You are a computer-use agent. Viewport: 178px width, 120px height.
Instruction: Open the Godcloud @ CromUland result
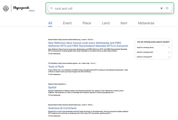tap(62, 108)
